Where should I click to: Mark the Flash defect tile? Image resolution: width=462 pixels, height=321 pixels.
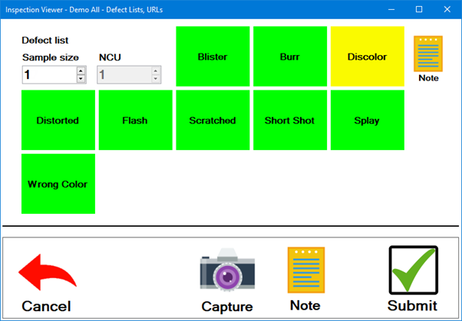click(135, 120)
